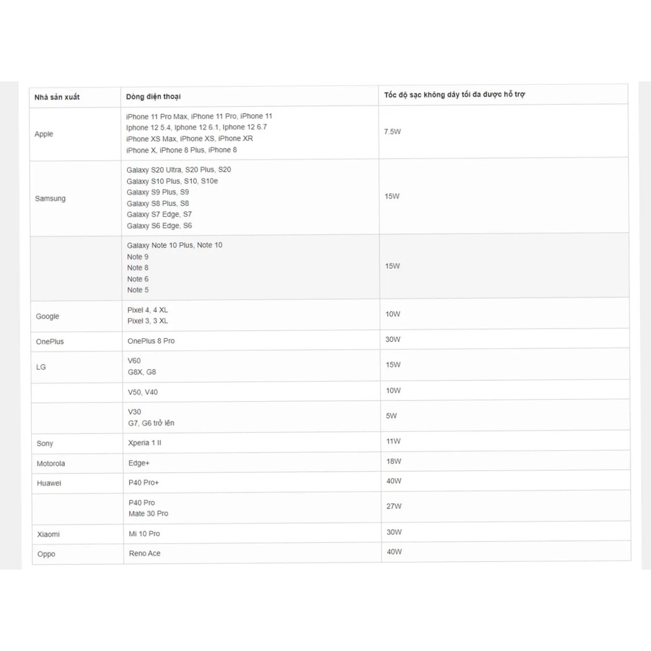
Task: Click the 'Nhà sản xuất' column header
Action: (57, 97)
